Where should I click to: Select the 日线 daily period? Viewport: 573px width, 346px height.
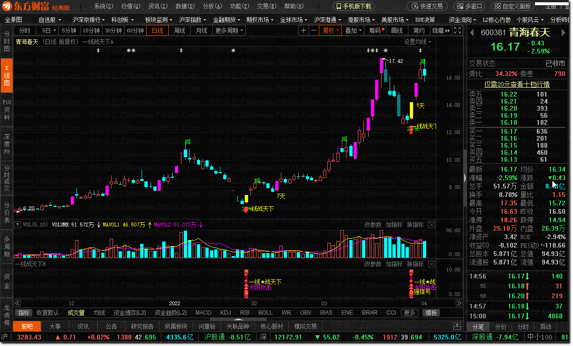(x=158, y=30)
